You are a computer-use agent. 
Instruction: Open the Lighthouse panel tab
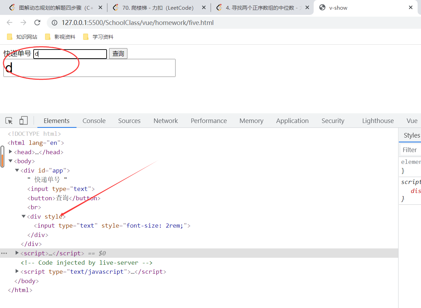[x=378, y=121]
